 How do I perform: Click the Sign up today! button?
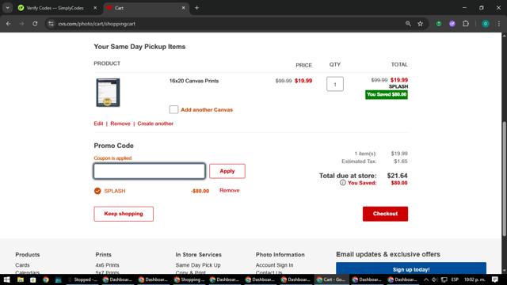(411, 269)
